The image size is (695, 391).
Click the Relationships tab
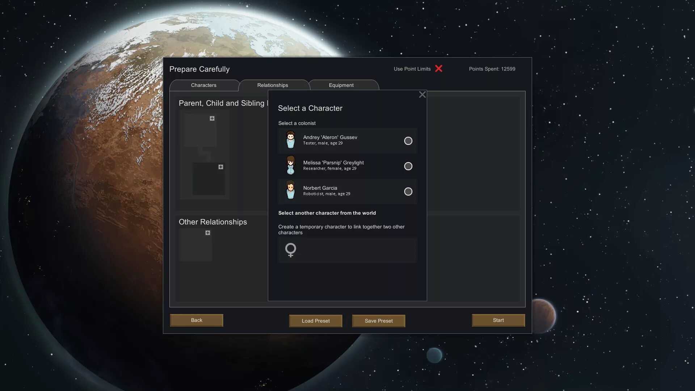(273, 85)
